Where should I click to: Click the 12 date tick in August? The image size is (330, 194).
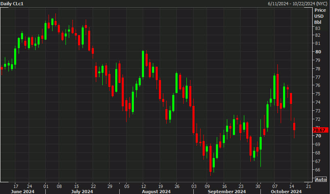click(144, 186)
